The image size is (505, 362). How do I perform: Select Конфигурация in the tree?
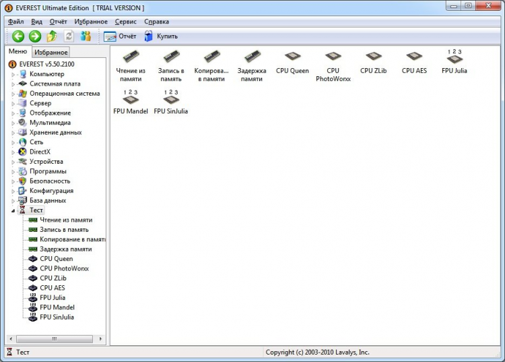(52, 191)
